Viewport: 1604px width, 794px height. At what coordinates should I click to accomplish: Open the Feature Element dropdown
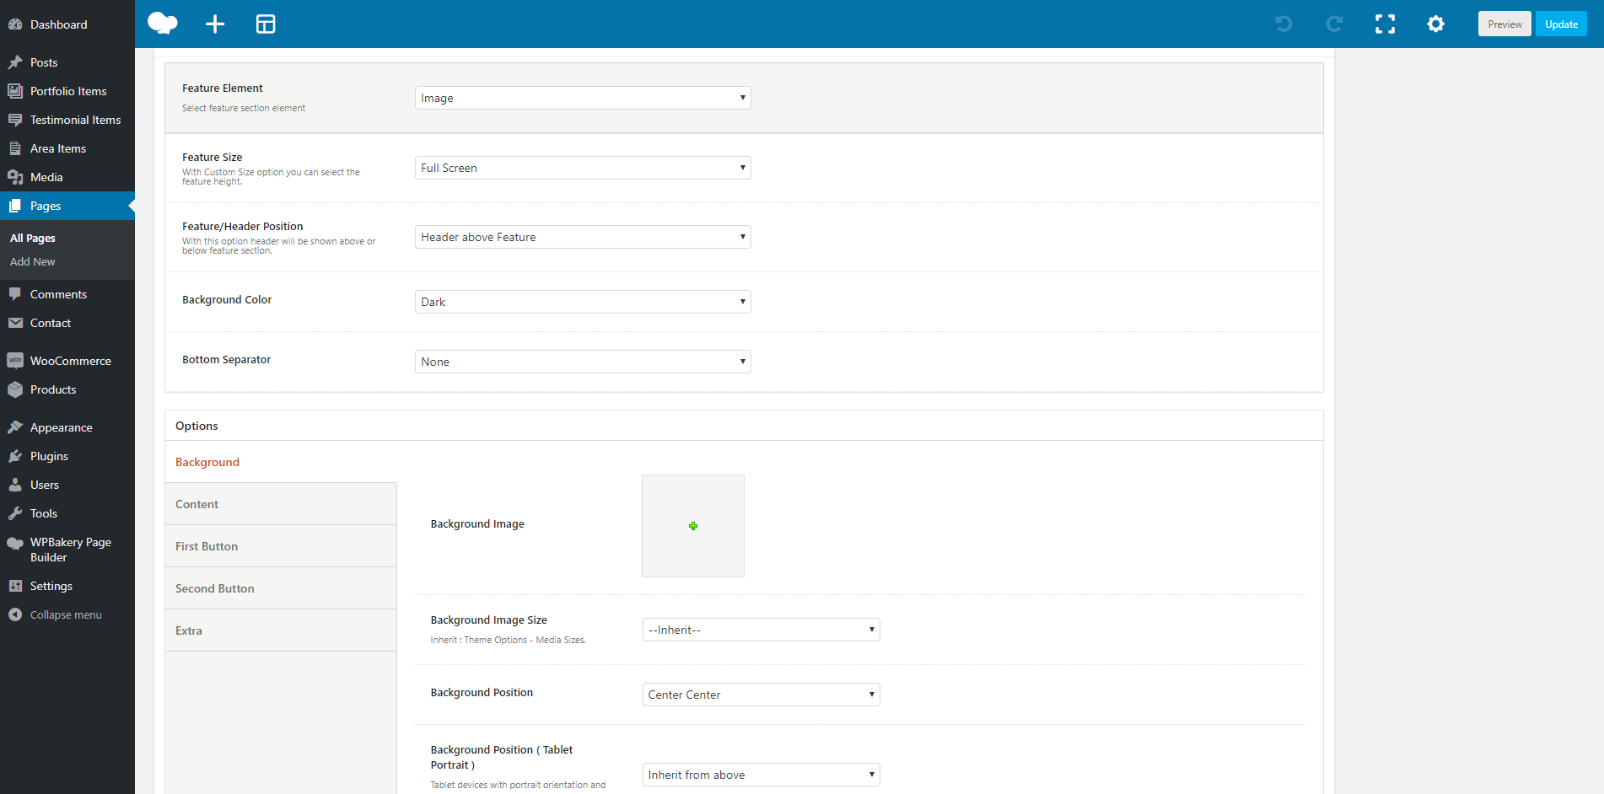tap(583, 98)
